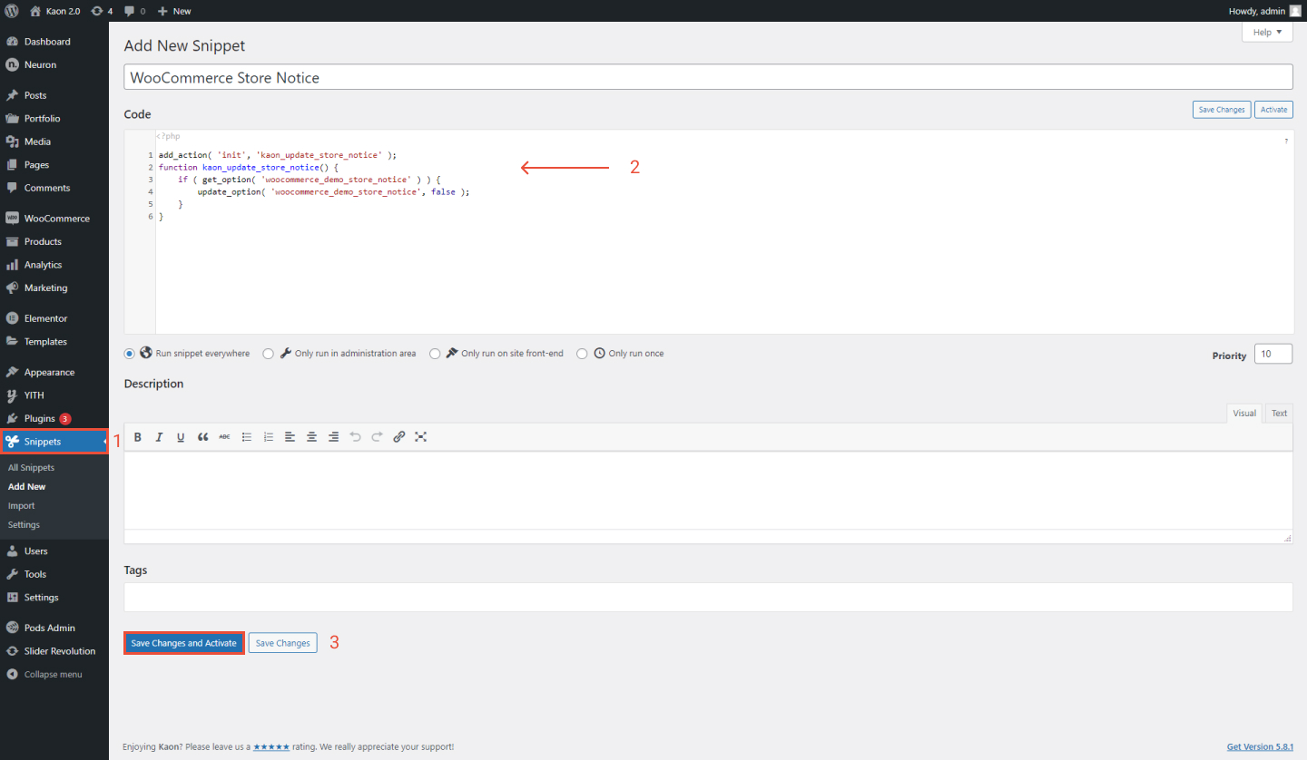Viewport: 1307px width, 760px height.
Task: Toggle fullscreen mode in description editor
Action: pos(420,437)
